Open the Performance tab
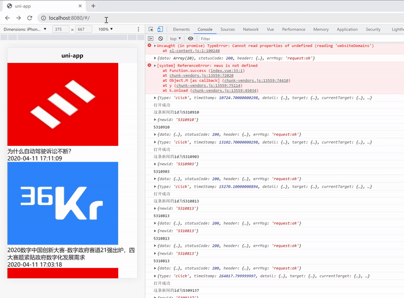 pos(294,30)
